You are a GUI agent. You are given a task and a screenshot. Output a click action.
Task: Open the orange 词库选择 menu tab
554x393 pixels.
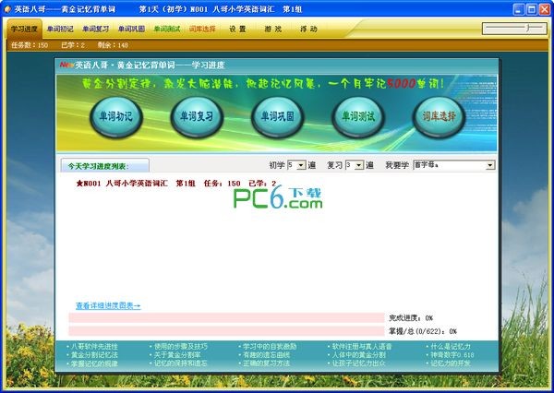202,29
